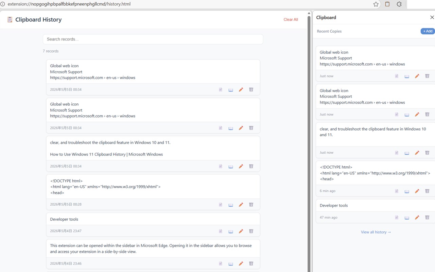435x272 pixels.
Task: Click the '+ Add' button in Clipboard sidebar
Action: coord(428,31)
